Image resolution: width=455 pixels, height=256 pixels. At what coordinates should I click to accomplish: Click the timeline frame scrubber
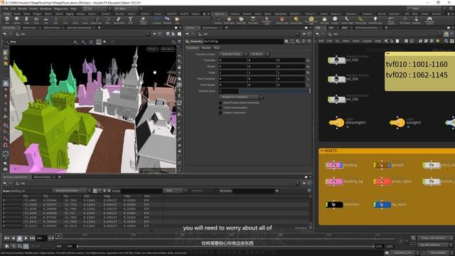(58, 236)
